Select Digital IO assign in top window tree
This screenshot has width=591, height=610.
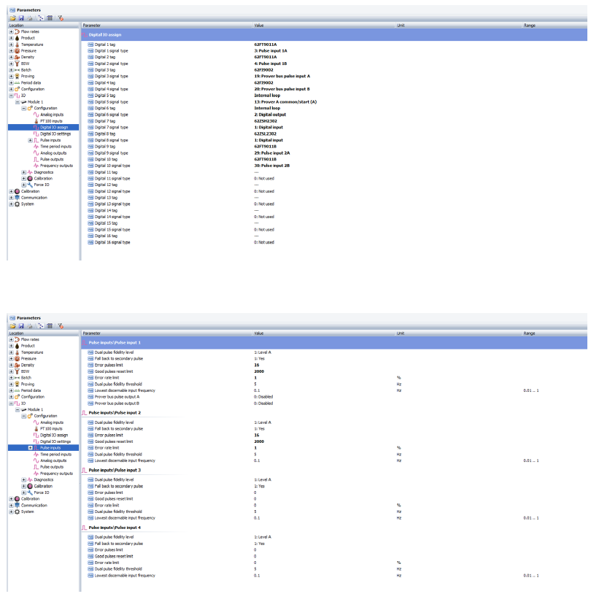[54, 127]
